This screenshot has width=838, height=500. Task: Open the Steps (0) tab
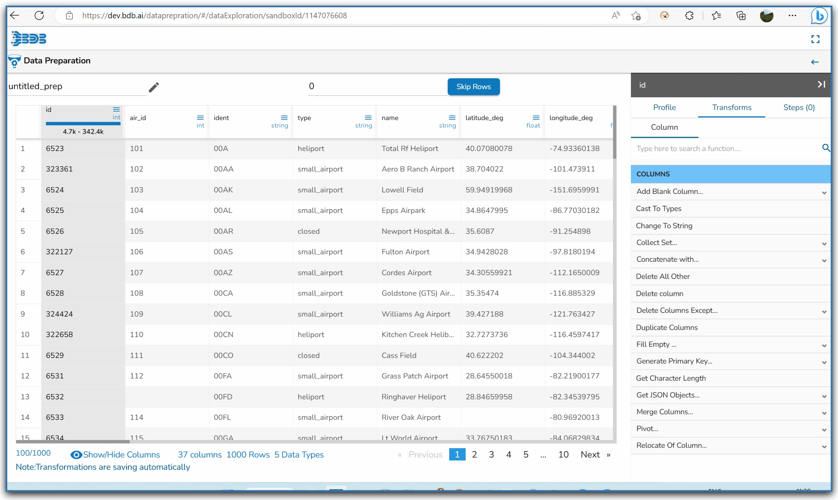[798, 107]
